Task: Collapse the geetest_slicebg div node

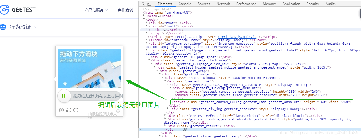Action: coord(171,88)
